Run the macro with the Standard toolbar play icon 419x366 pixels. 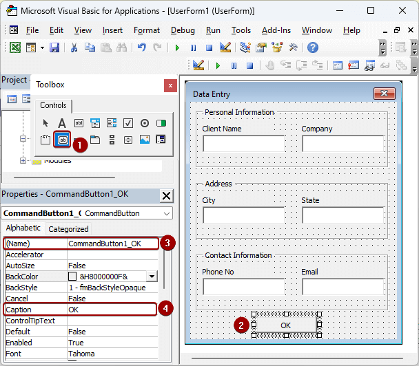(x=177, y=48)
